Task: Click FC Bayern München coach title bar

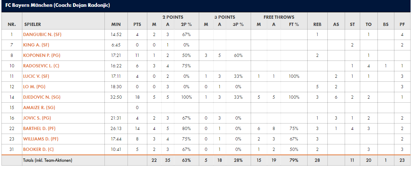Action: tap(206, 5)
